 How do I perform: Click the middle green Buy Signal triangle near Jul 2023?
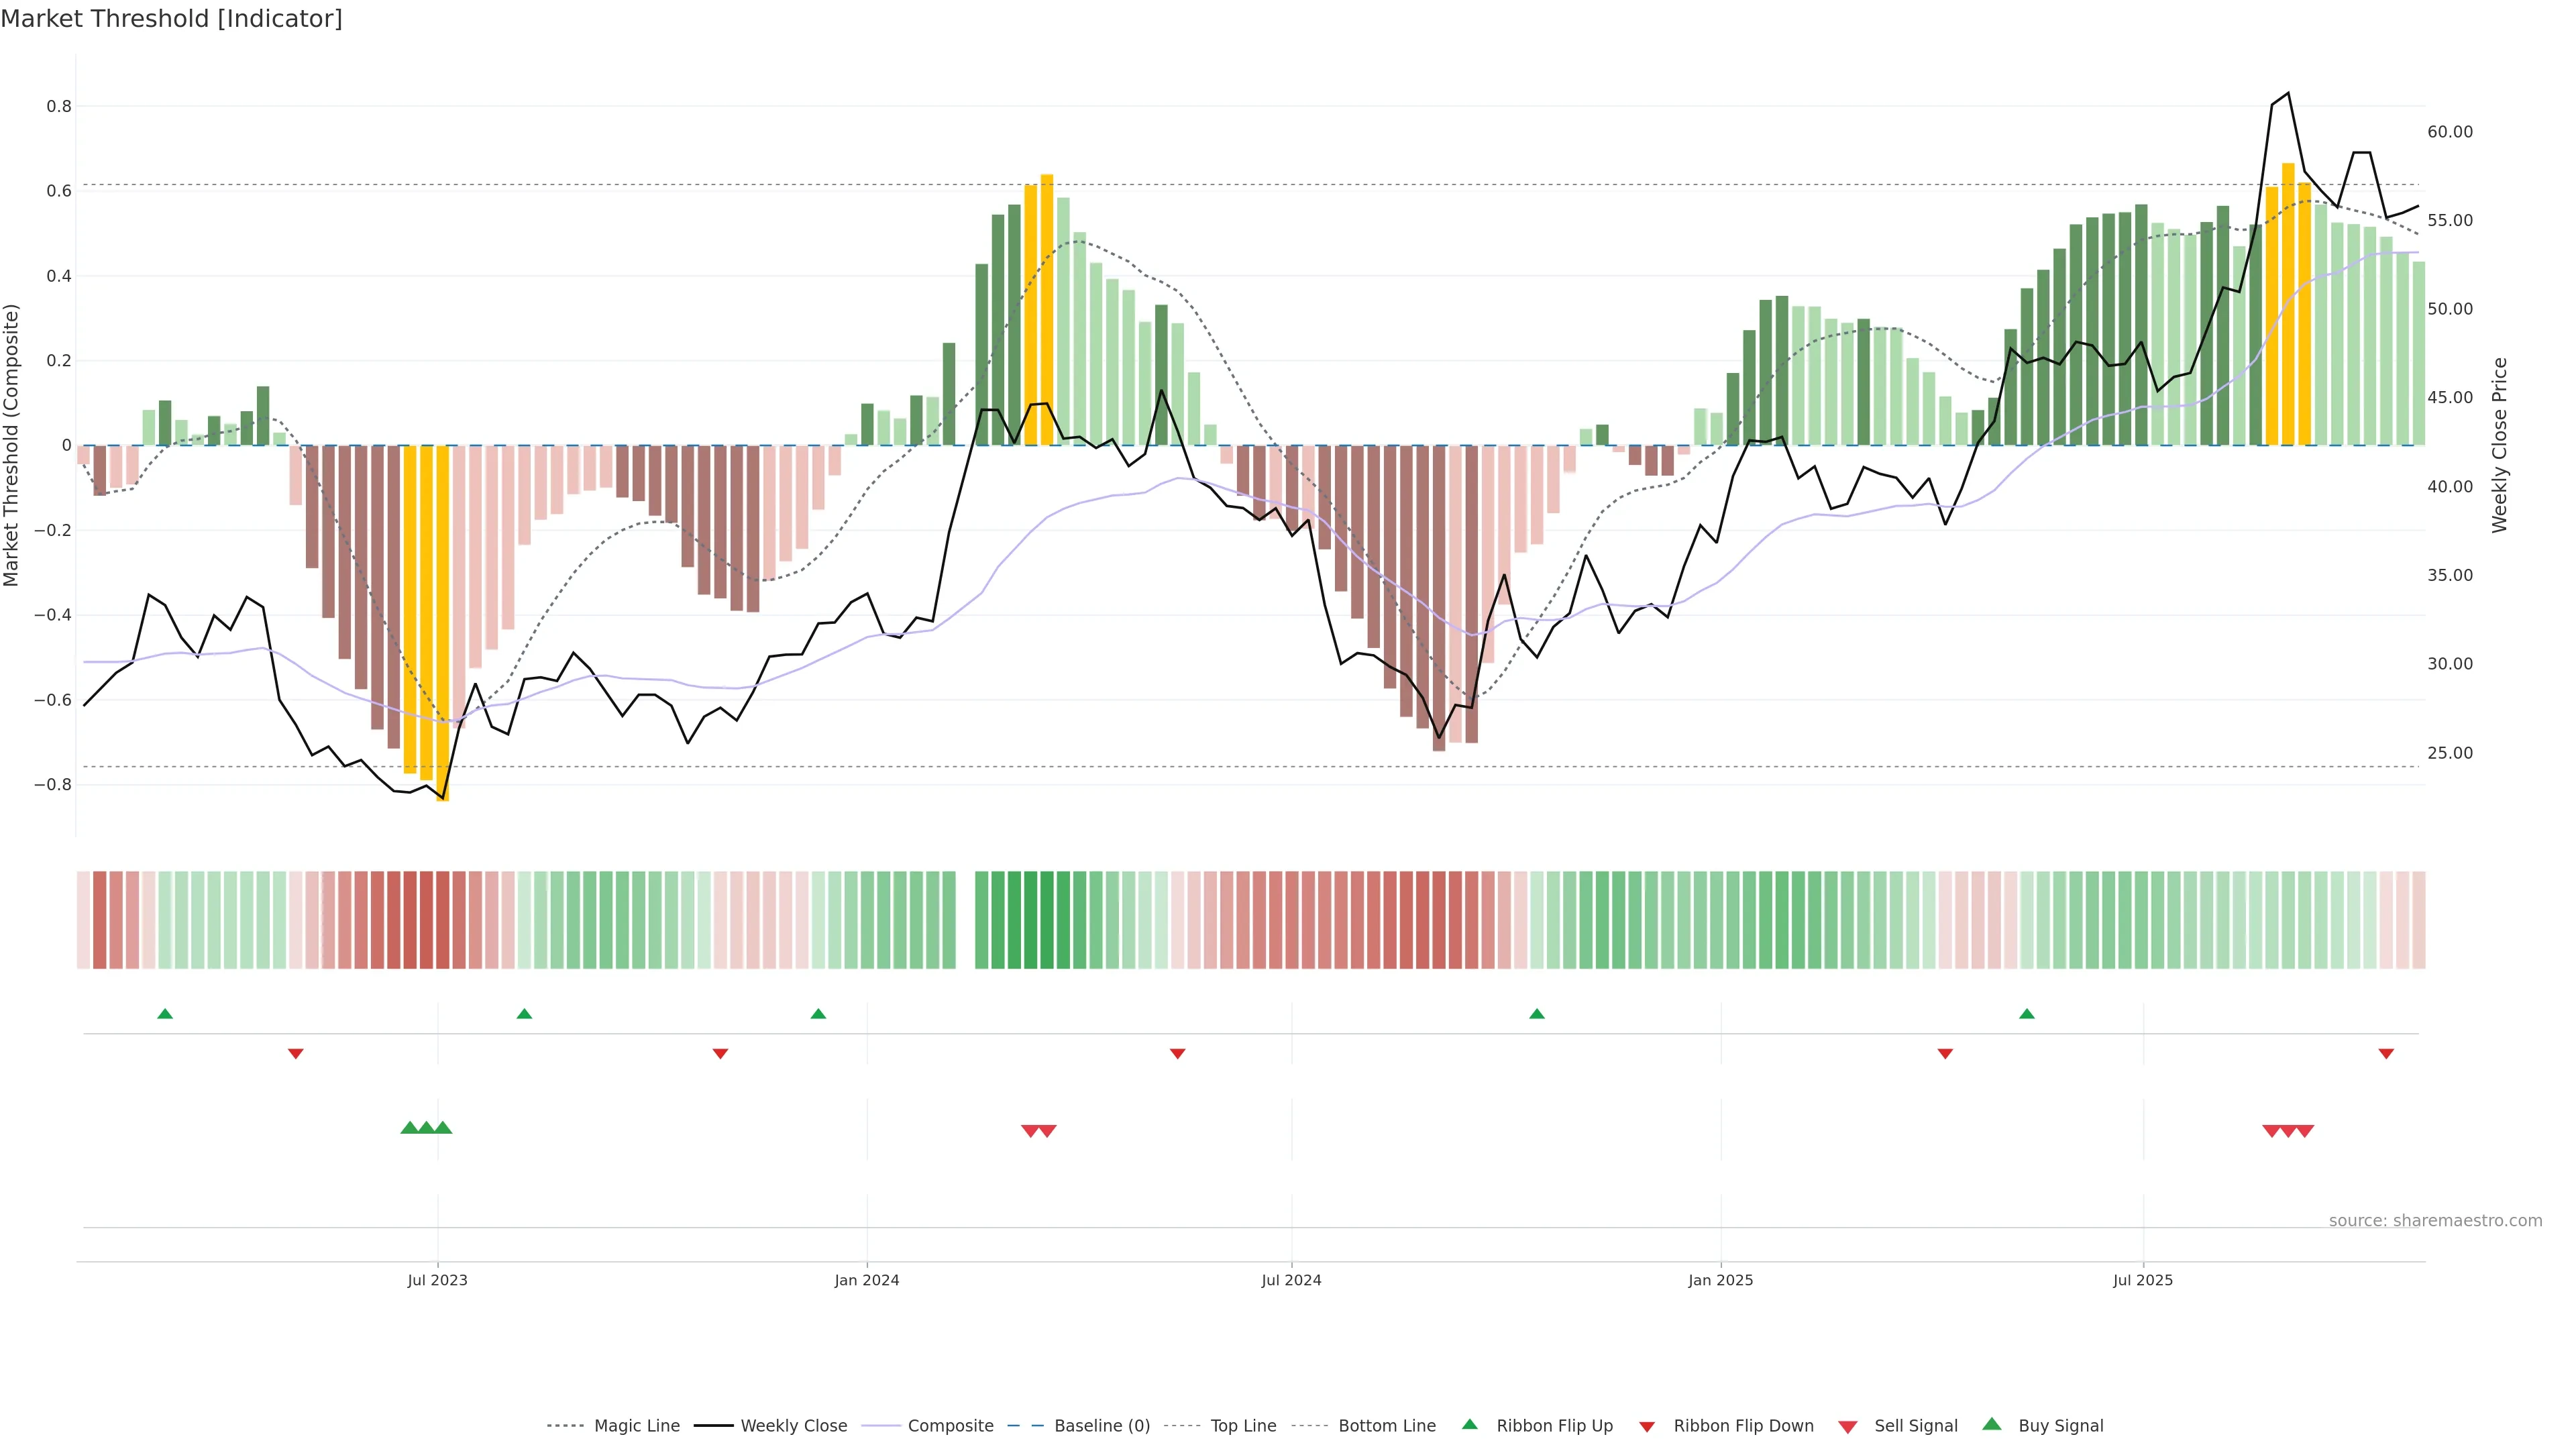[x=426, y=1128]
